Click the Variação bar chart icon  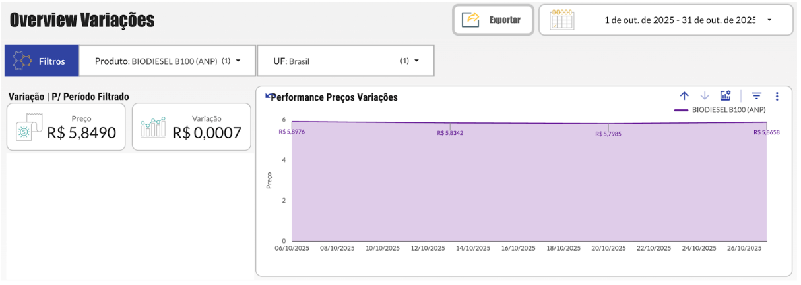pyautogui.click(x=153, y=128)
